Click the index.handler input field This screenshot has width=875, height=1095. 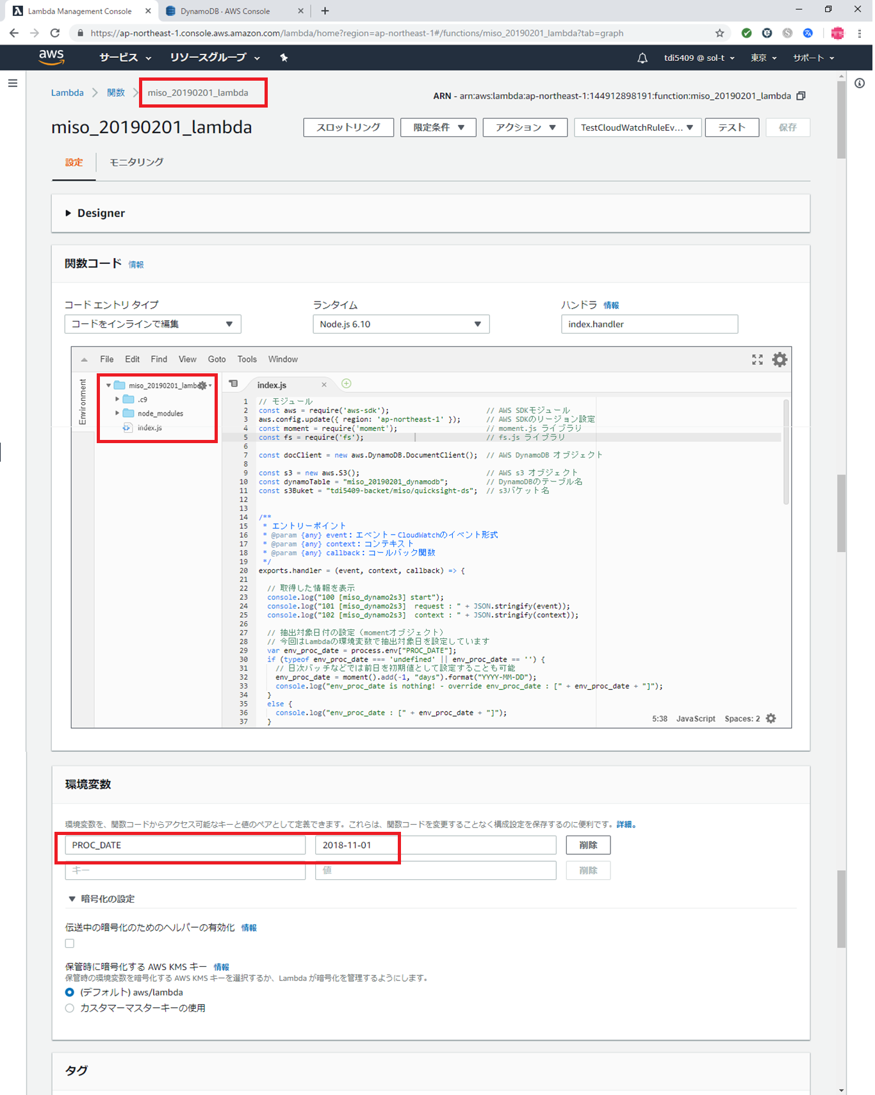pos(649,324)
